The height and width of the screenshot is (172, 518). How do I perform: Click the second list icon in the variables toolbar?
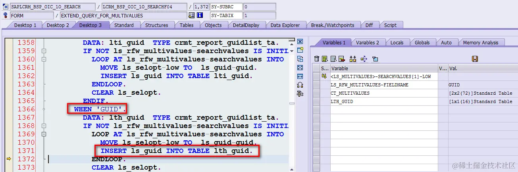333,59
